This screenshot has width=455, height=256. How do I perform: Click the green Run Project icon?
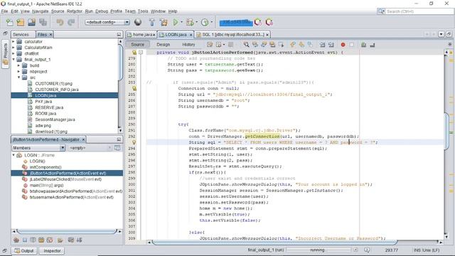point(176,22)
